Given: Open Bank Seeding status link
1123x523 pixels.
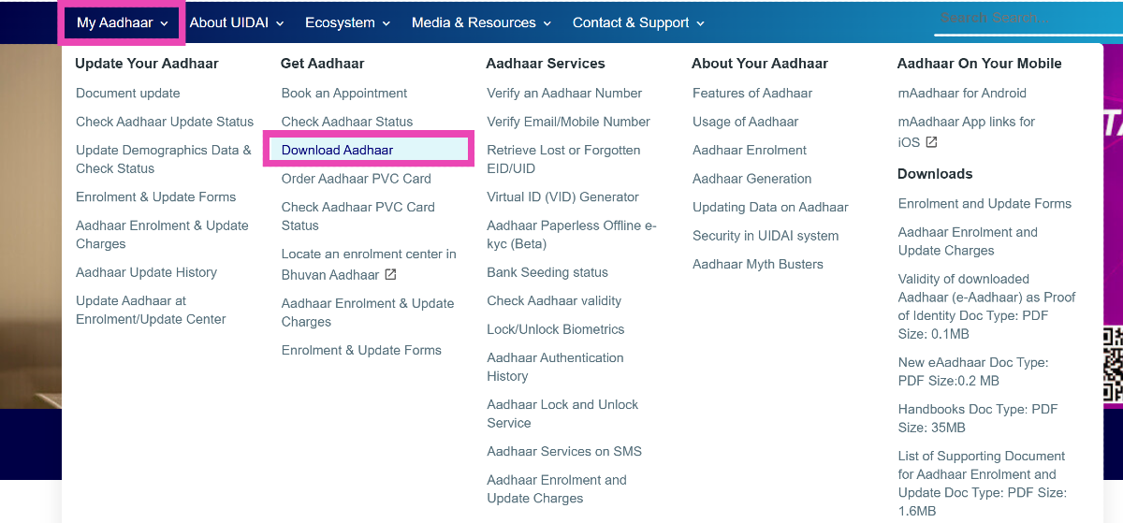Looking at the screenshot, I should click(x=547, y=272).
